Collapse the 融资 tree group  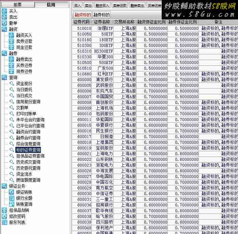[4, 29]
